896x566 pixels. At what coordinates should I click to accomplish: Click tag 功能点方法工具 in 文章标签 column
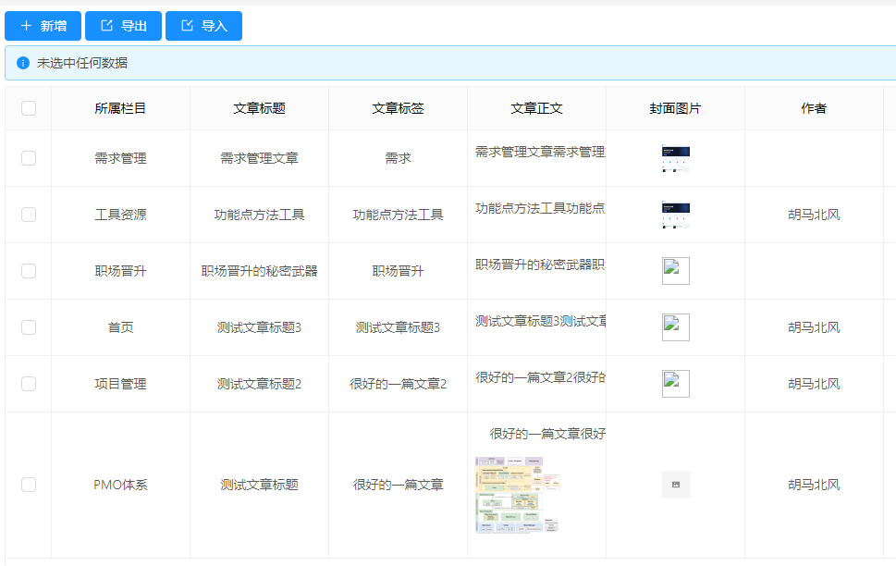[398, 215]
